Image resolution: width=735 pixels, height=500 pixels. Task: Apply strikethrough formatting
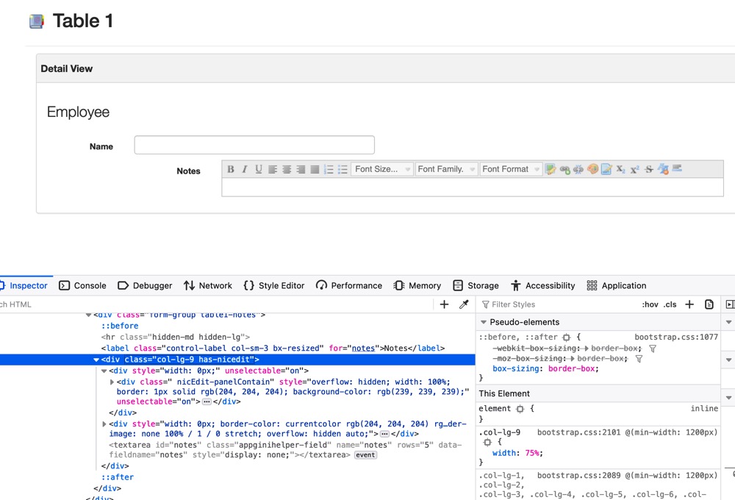pos(649,169)
